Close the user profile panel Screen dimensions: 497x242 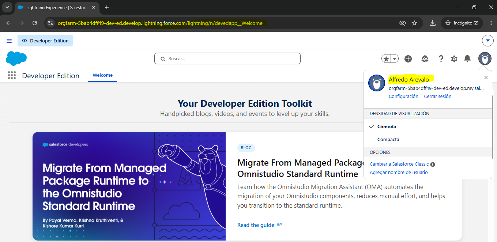(x=486, y=77)
